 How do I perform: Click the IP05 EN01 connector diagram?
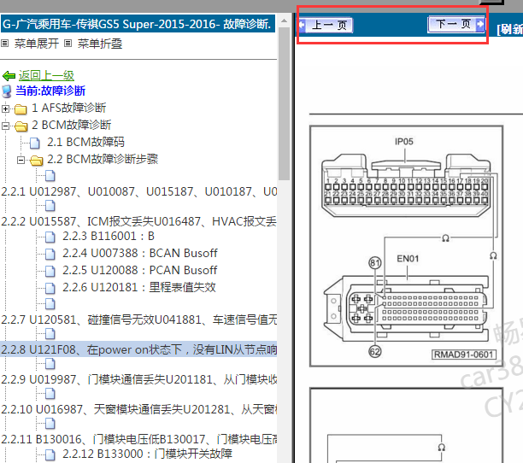(x=406, y=246)
